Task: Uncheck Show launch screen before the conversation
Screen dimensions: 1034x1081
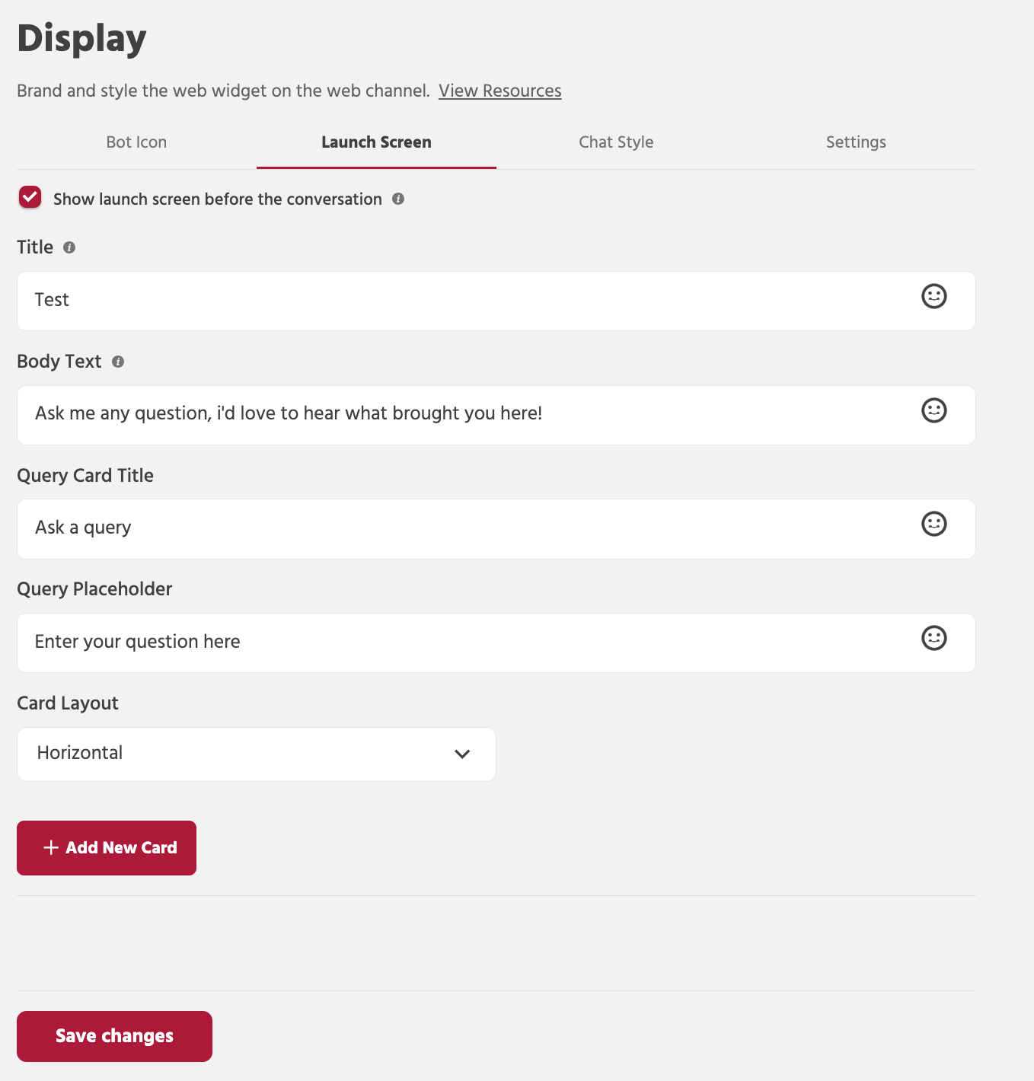Action: [x=30, y=197]
